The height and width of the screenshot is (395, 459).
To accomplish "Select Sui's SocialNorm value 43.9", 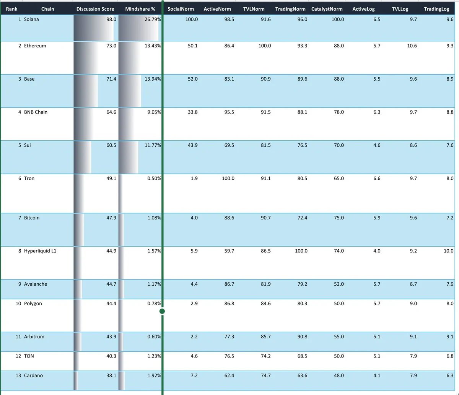I will coord(192,145).
